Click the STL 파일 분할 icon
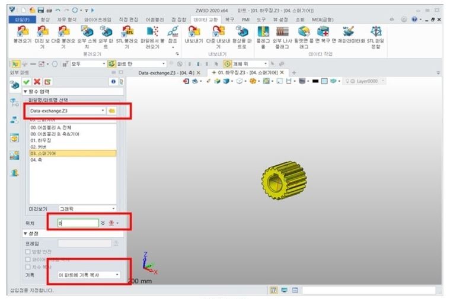Viewport: 450px width, 299px height. pyautogui.click(x=376, y=31)
